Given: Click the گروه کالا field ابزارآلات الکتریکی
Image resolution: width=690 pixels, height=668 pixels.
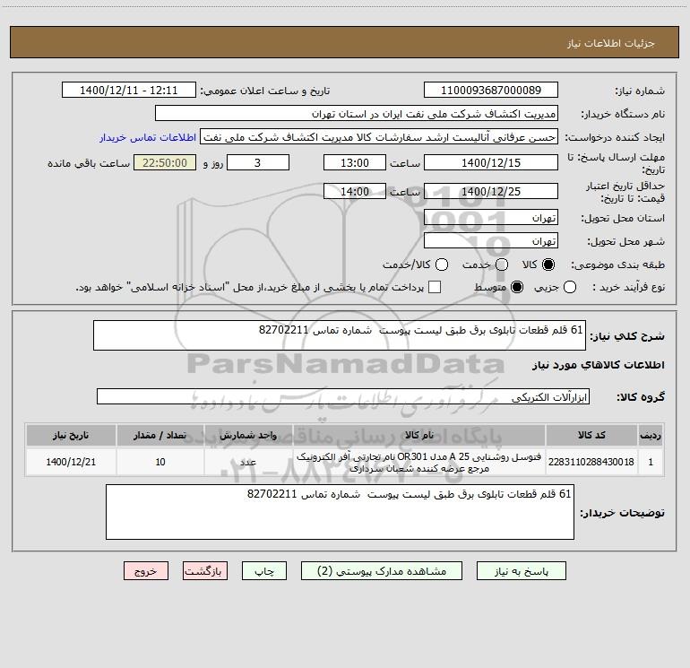Looking at the screenshot, I should tap(343, 396).
